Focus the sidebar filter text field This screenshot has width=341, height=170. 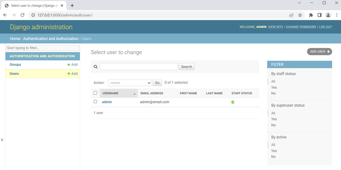click(43, 48)
